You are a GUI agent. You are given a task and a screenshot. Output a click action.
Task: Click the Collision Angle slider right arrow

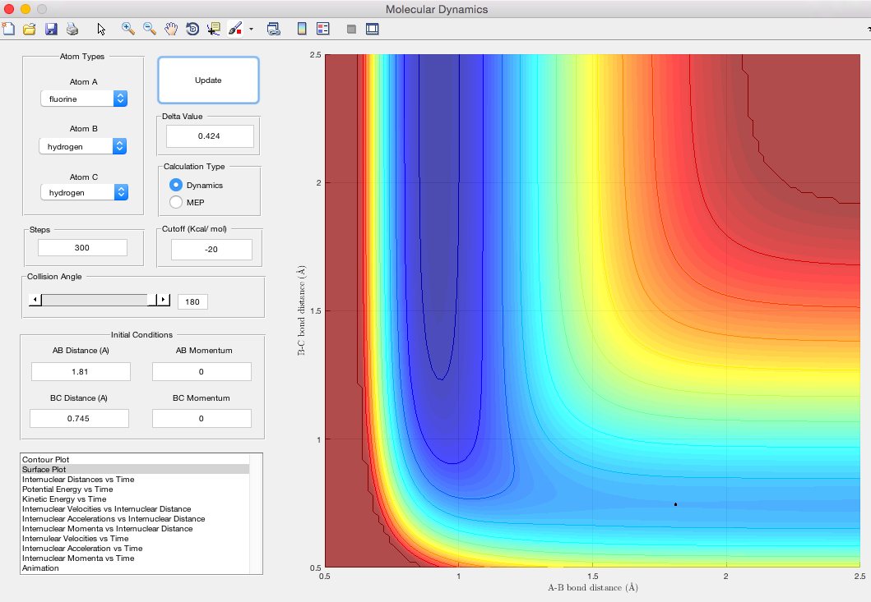pyautogui.click(x=163, y=301)
